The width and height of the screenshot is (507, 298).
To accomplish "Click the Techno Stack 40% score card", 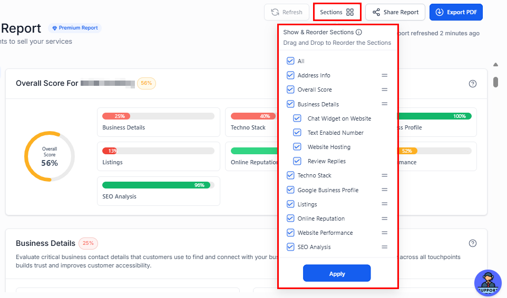I will click(251, 122).
